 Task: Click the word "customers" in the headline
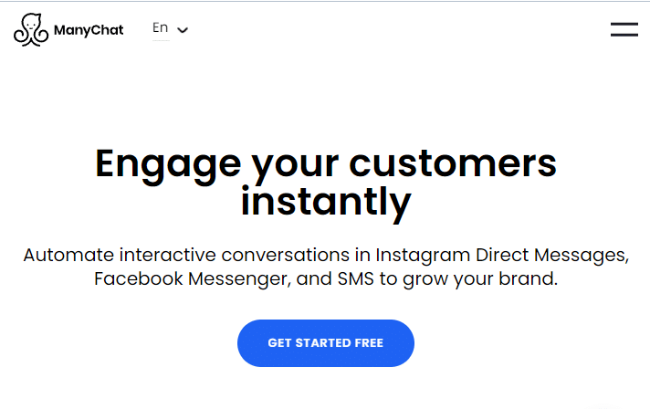(453, 163)
